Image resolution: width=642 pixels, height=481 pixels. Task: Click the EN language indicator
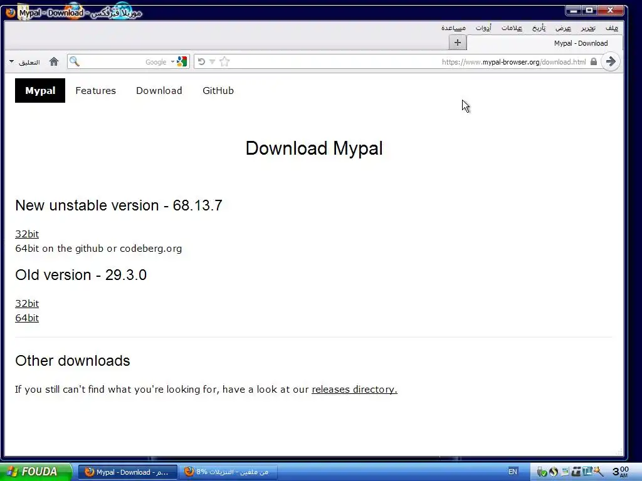coord(513,472)
